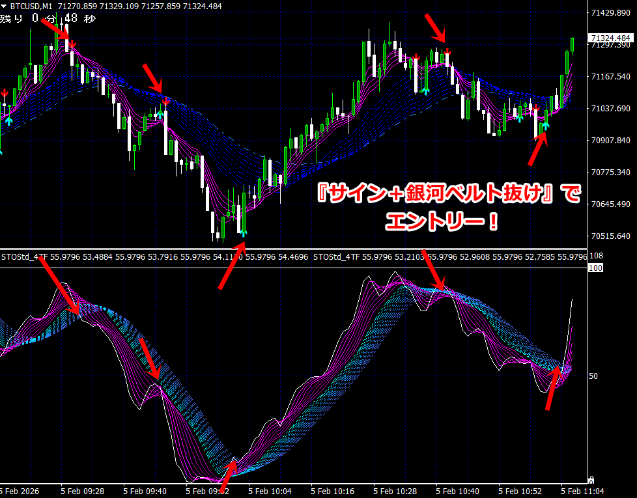
Task: Select the indicator value 54.4696
Action: (293, 257)
